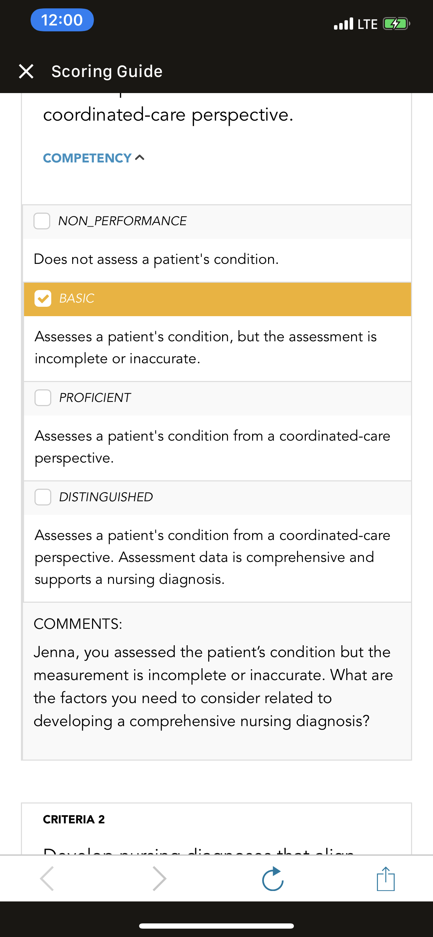
Task: Tap the DISTINGUISHED level description text
Action: pyautogui.click(x=213, y=557)
